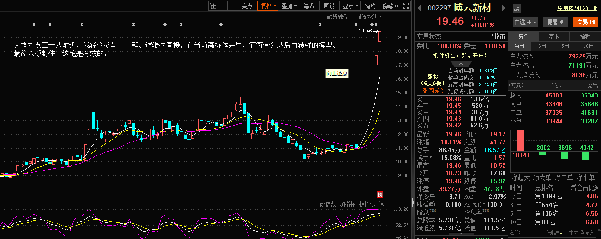Viewport: 601px width, 239px height.
Task: Toggle 高点 high-point display
Action: point(247,6)
